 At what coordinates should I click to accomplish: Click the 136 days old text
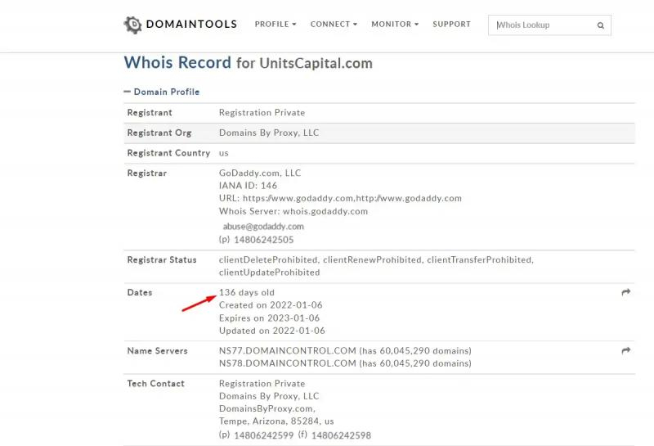(x=247, y=292)
